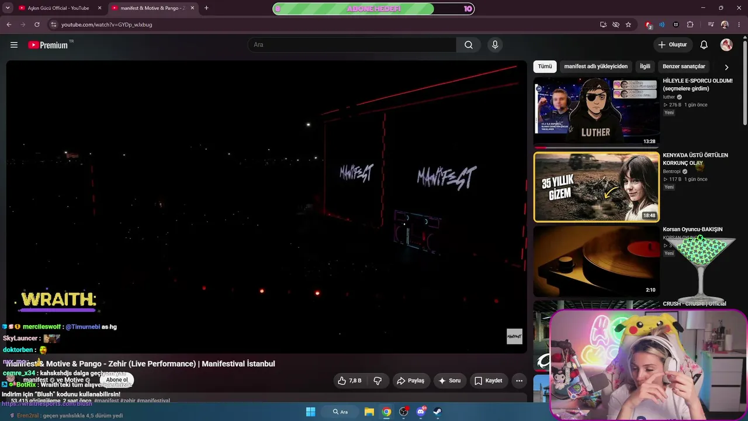Image resolution: width=748 pixels, height=421 pixels.
Task: Open YouTube notifications bell
Action: click(704, 45)
